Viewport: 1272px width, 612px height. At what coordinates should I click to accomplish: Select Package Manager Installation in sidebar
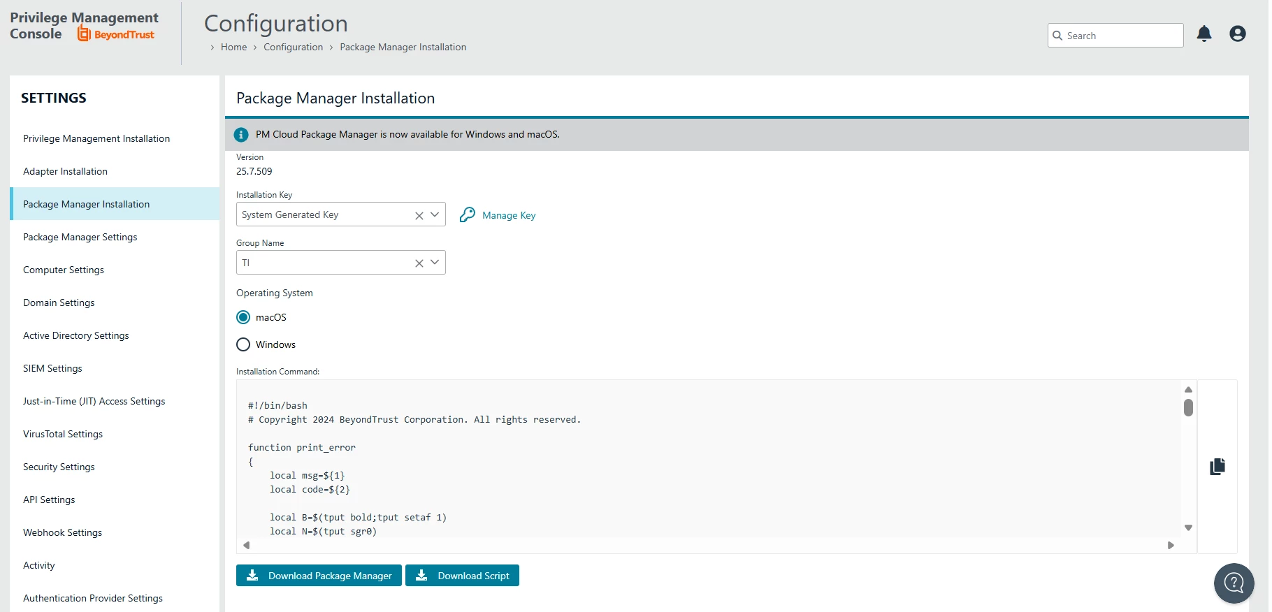click(x=115, y=204)
